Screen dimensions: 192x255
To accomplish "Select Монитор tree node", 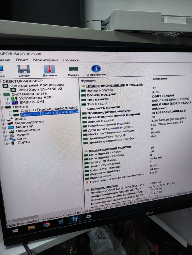I will (x=24, y=126).
